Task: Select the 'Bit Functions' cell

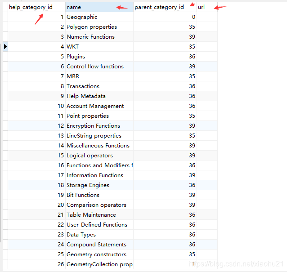Action: [99, 195]
